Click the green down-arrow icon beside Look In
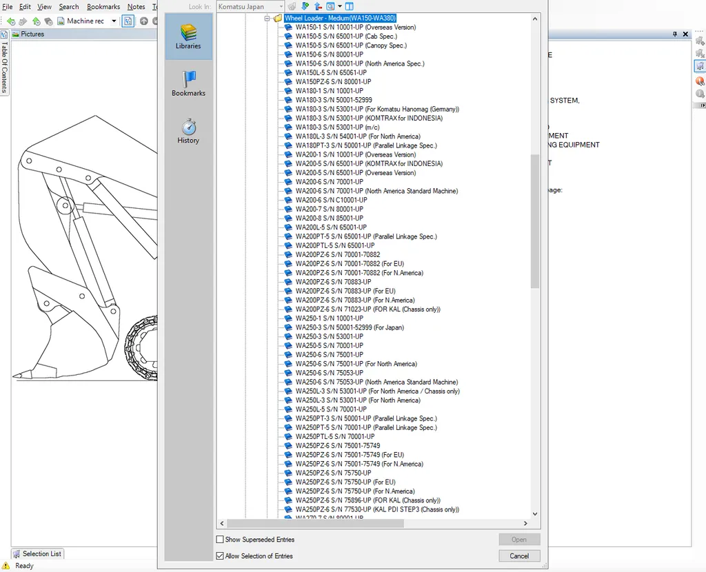The height and width of the screenshot is (572, 706). click(305, 6)
